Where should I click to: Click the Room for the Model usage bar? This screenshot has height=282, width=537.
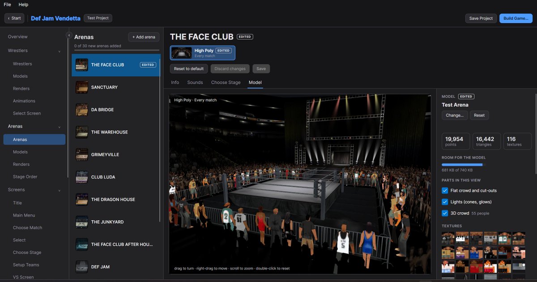coord(463,165)
